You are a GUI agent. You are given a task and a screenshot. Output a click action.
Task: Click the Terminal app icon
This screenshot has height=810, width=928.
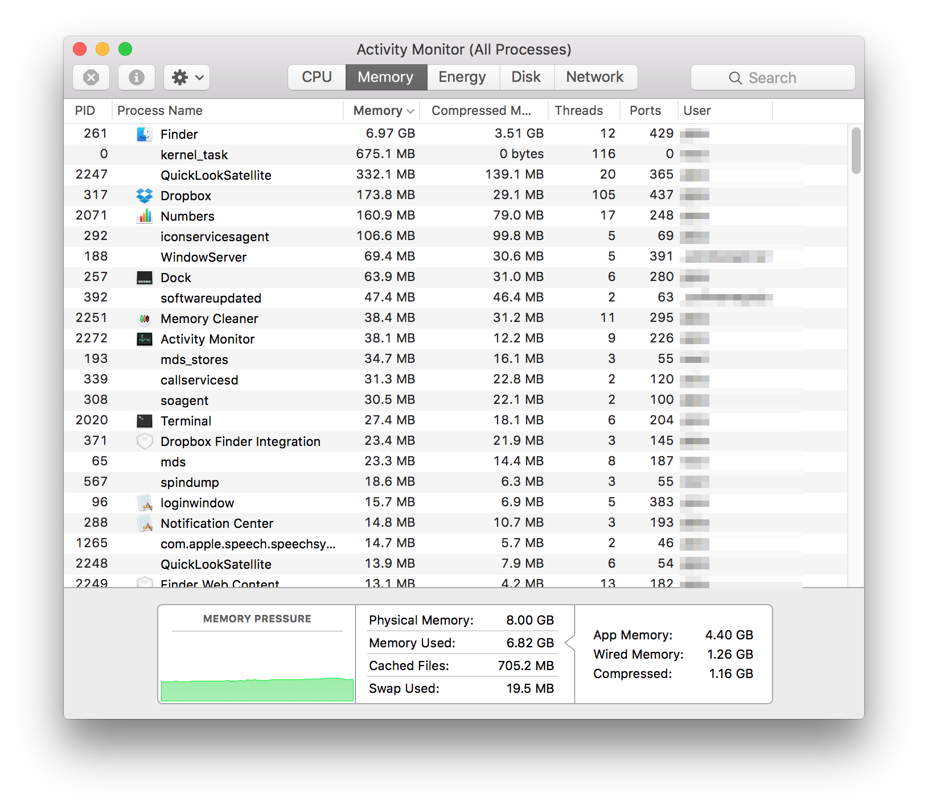145,421
